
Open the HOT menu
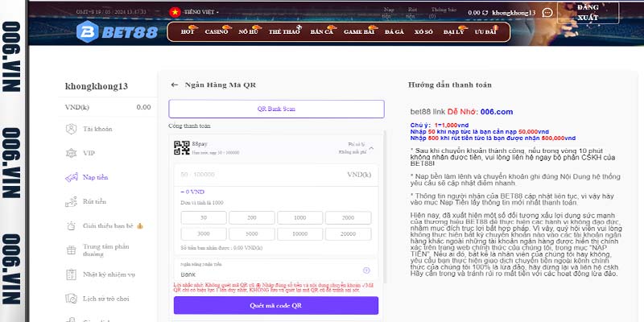pos(188,31)
